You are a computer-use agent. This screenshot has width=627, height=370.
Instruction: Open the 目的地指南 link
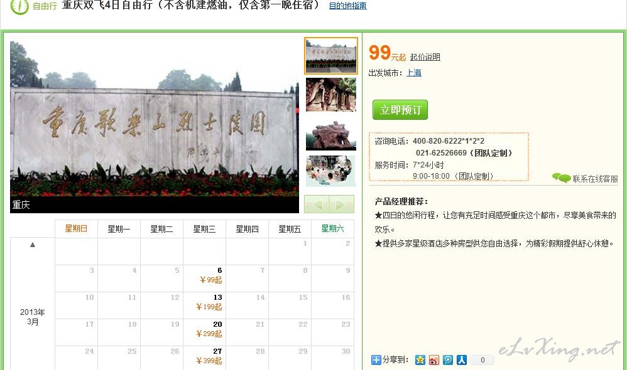[x=347, y=6]
